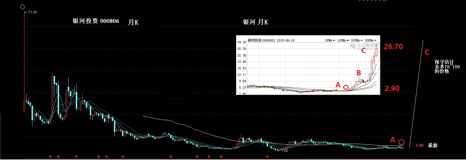Click the 月K label beside 银河投资 000806
Screen dimensions: 466x160
point(133,22)
